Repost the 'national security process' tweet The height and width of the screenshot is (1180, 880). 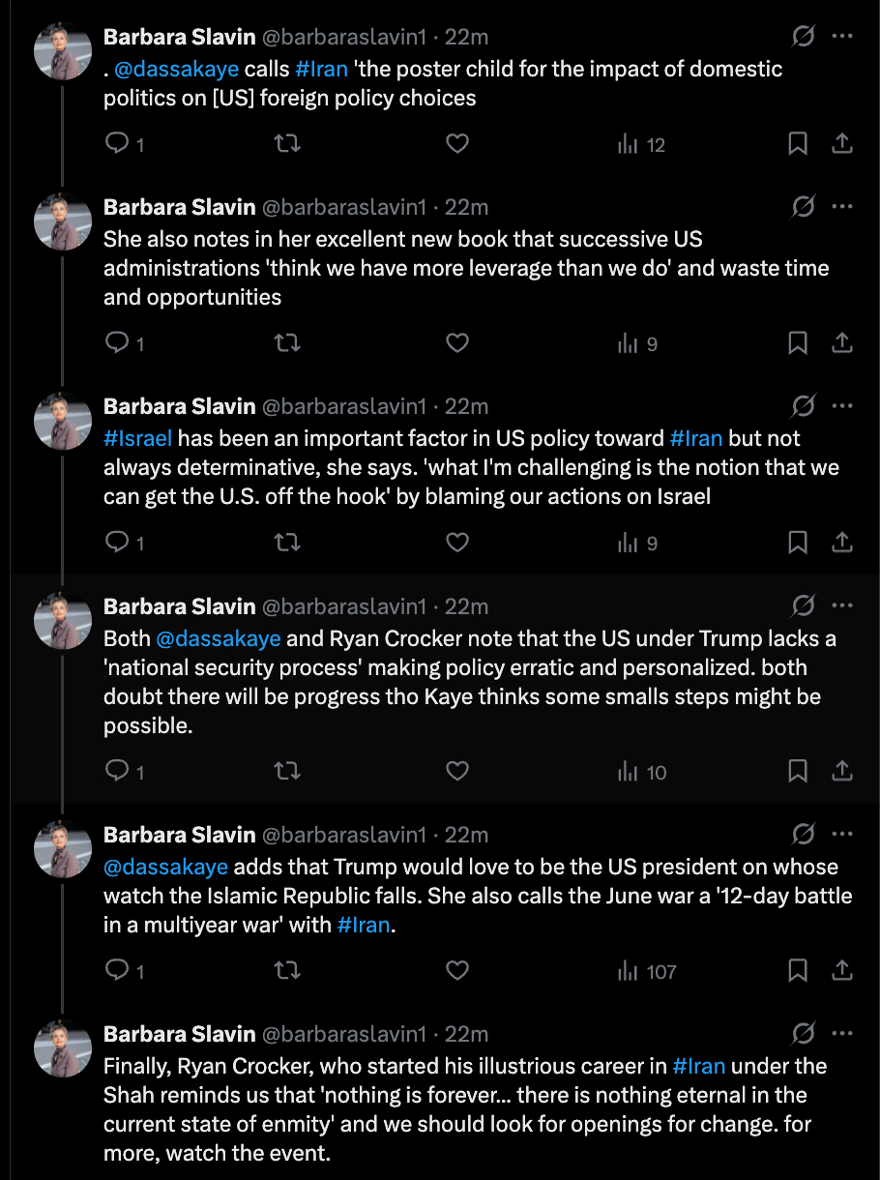coord(287,771)
